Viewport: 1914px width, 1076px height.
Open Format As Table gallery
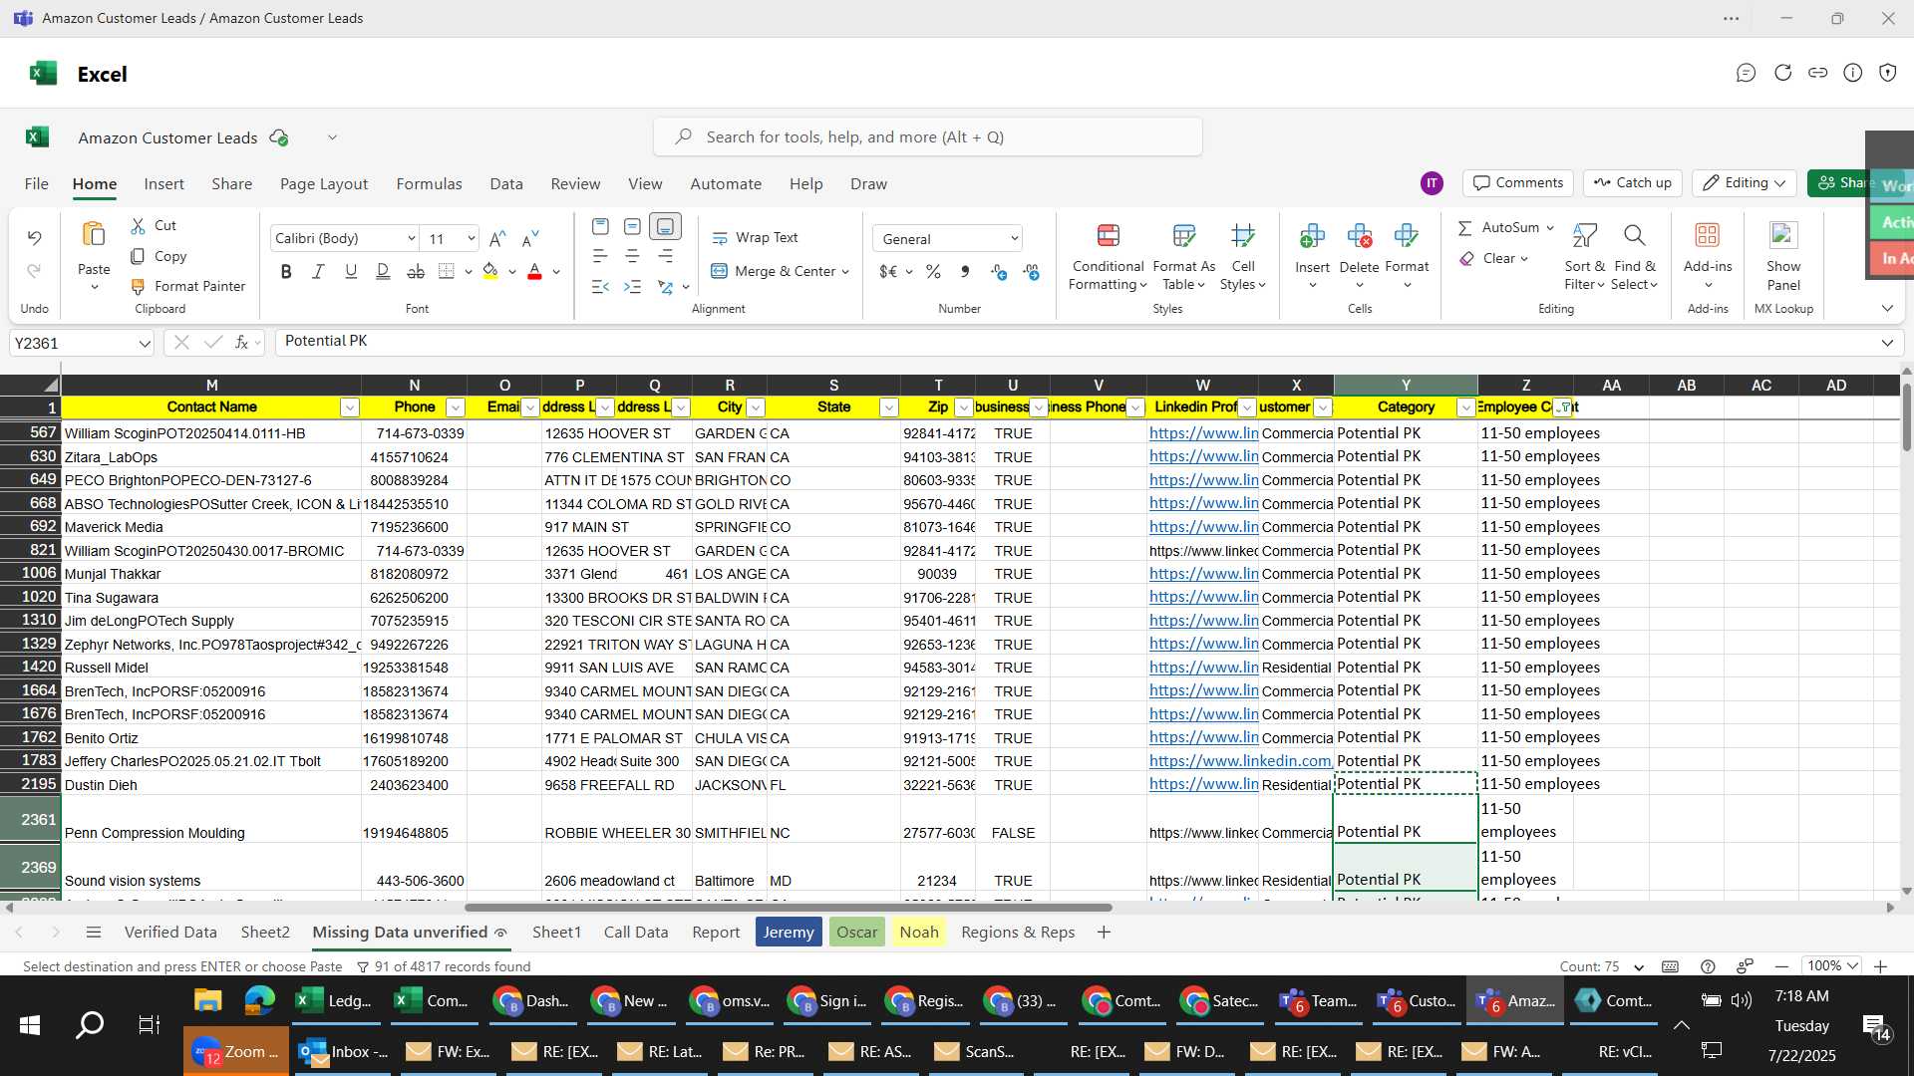click(x=1183, y=257)
